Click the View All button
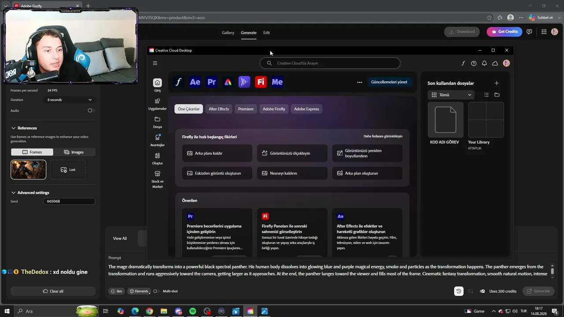564x317 pixels. point(120,238)
